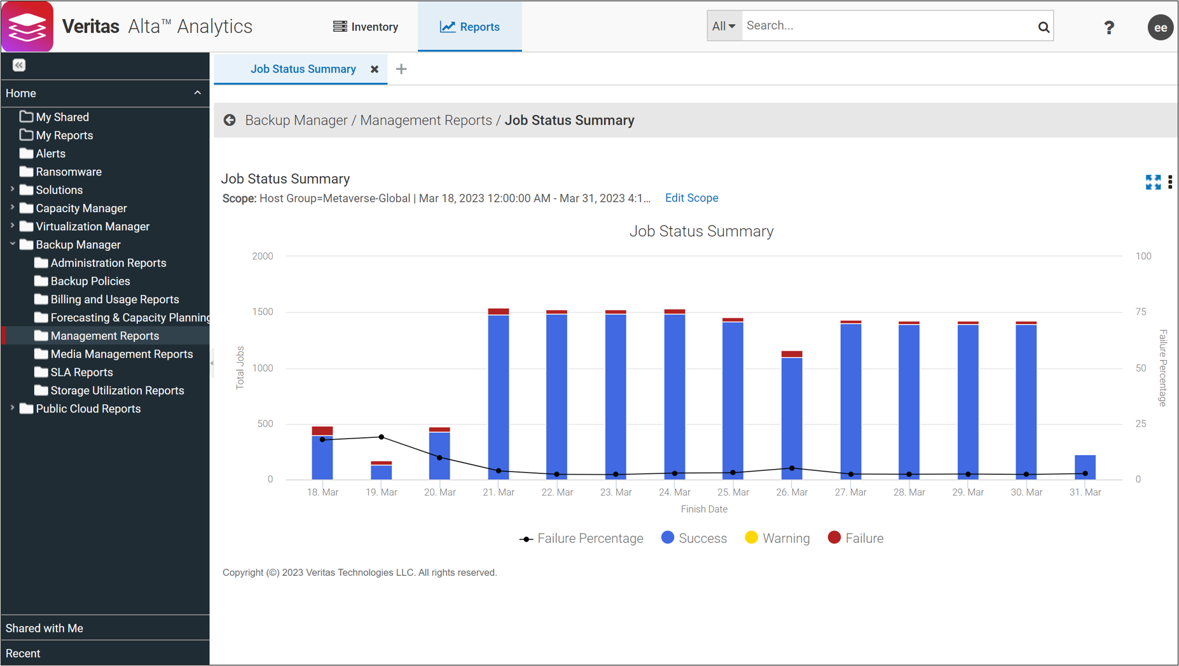Select the Public Cloud Reports folder icon
This screenshot has height=666, width=1179.
26,409
